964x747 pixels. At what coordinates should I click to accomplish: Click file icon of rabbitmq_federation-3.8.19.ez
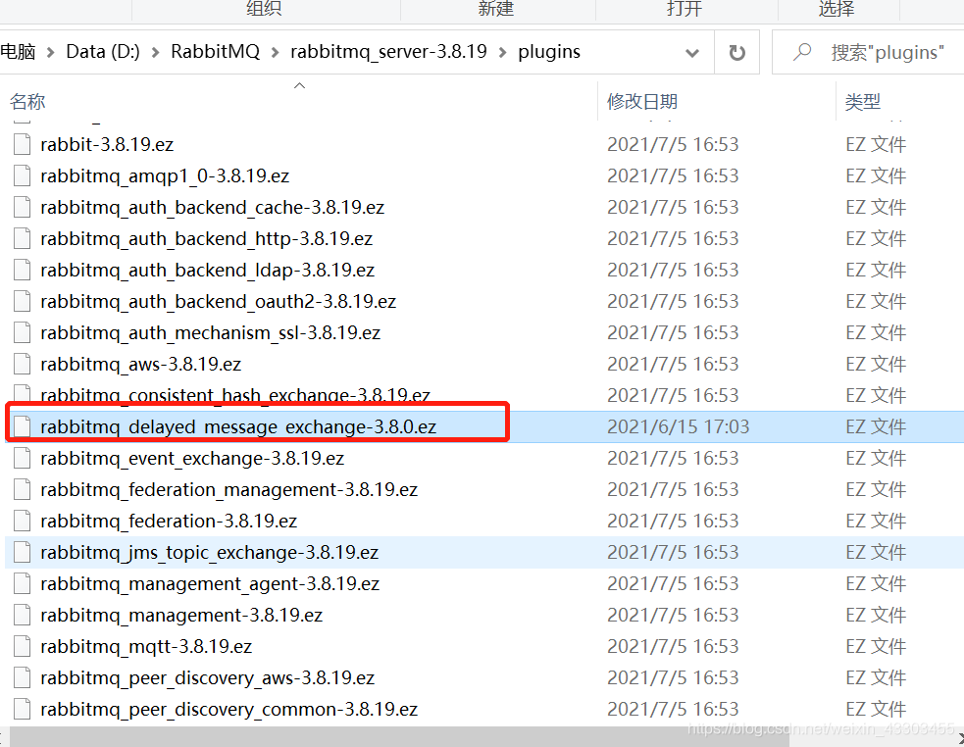[x=23, y=521]
